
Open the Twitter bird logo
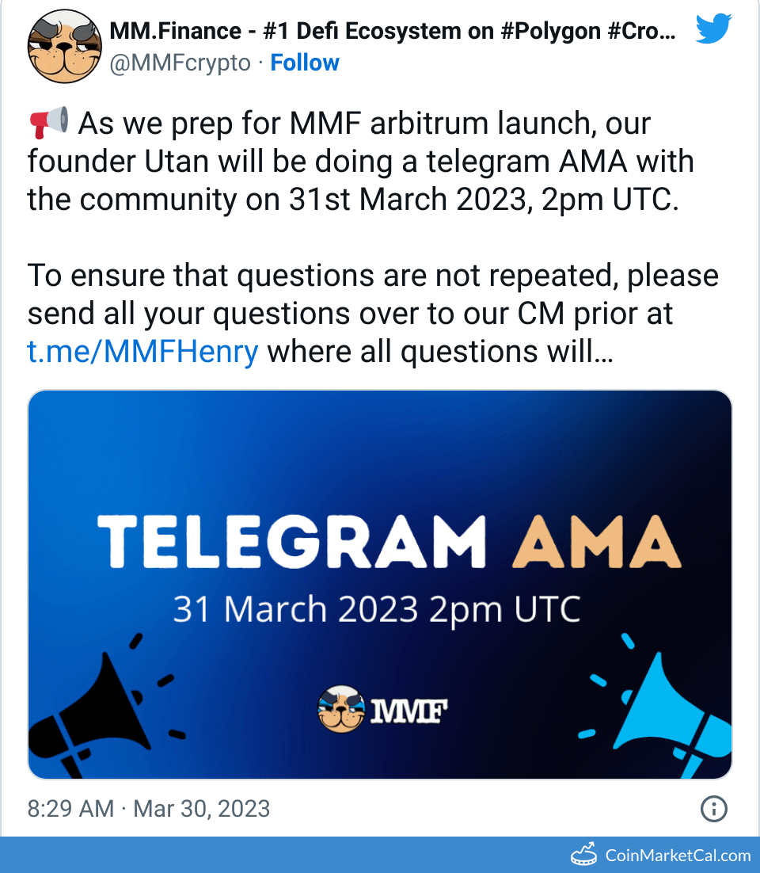pyautogui.click(x=714, y=29)
